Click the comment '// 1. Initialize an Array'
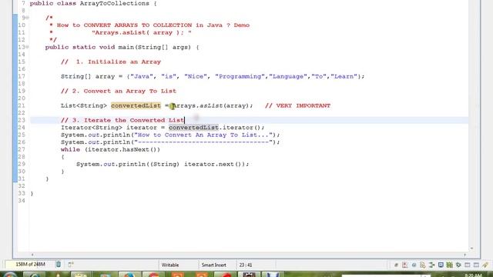The height and width of the screenshot is (277, 493). (111, 62)
